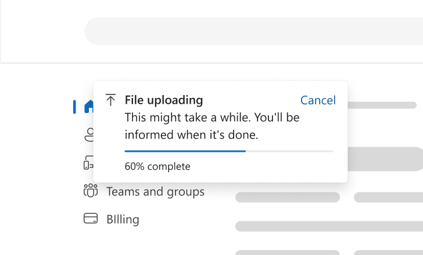Screen dimensions: 423x255
Task: Click the long placeholder bar beside Billing
Action: coord(329,227)
